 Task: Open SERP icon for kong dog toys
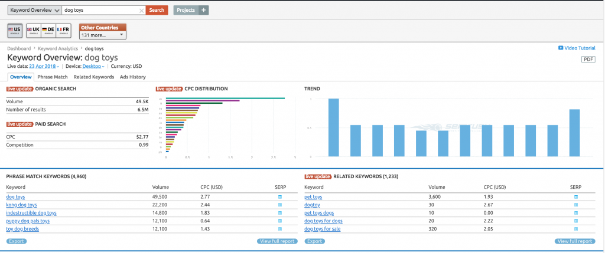pos(280,205)
